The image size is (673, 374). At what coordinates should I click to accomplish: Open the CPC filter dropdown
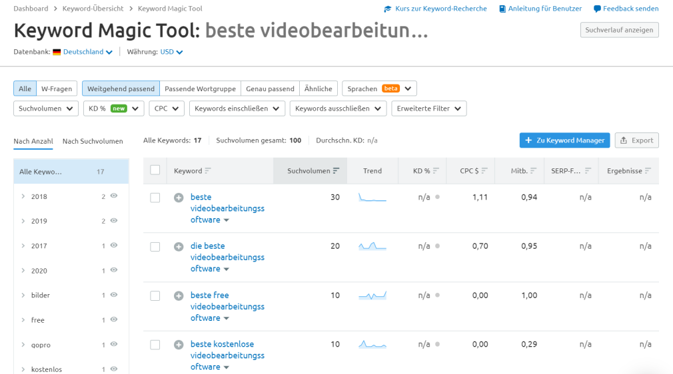[x=167, y=108]
